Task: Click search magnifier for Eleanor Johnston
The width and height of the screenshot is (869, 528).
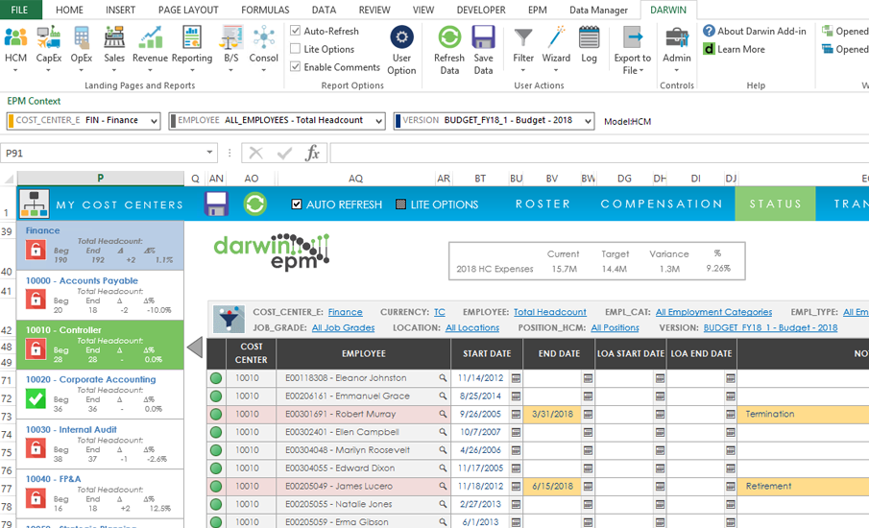Action: tap(443, 378)
